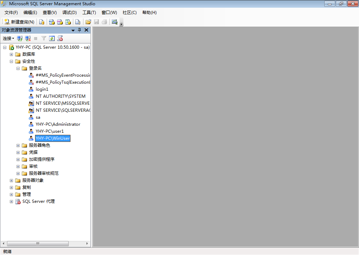359x255 pixels.
Task: Select the YHY-PC\user1 login
Action: coord(50,131)
